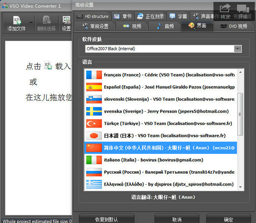256x223 pixels.
Task: Click the language list vertical scrollbar
Action: (240, 128)
